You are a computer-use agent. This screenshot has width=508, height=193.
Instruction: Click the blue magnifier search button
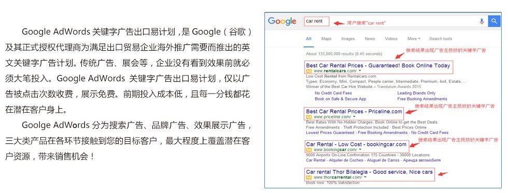(x=494, y=21)
